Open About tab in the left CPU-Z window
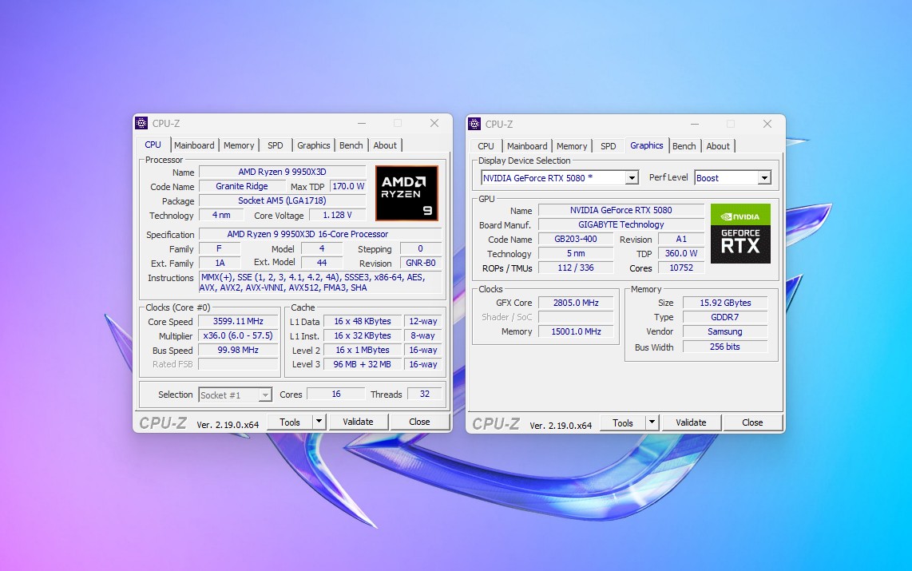The height and width of the screenshot is (571, 912). point(385,145)
